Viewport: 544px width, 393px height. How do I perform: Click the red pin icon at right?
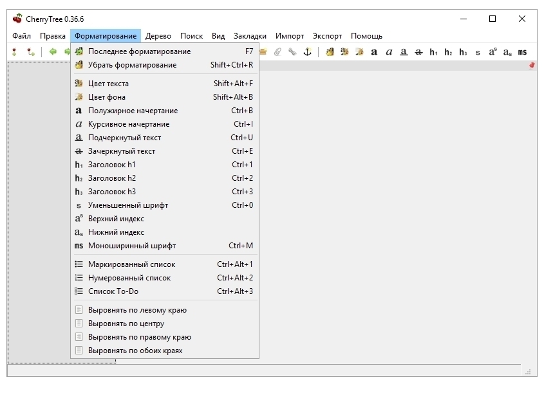tap(532, 65)
